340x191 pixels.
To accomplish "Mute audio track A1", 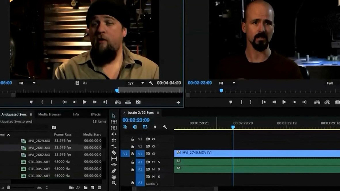I will click(x=153, y=162).
